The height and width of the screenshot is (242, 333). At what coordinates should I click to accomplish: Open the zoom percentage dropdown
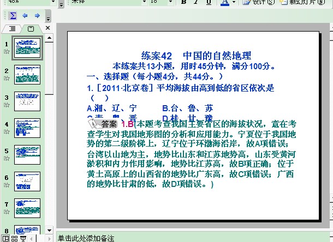53,3
